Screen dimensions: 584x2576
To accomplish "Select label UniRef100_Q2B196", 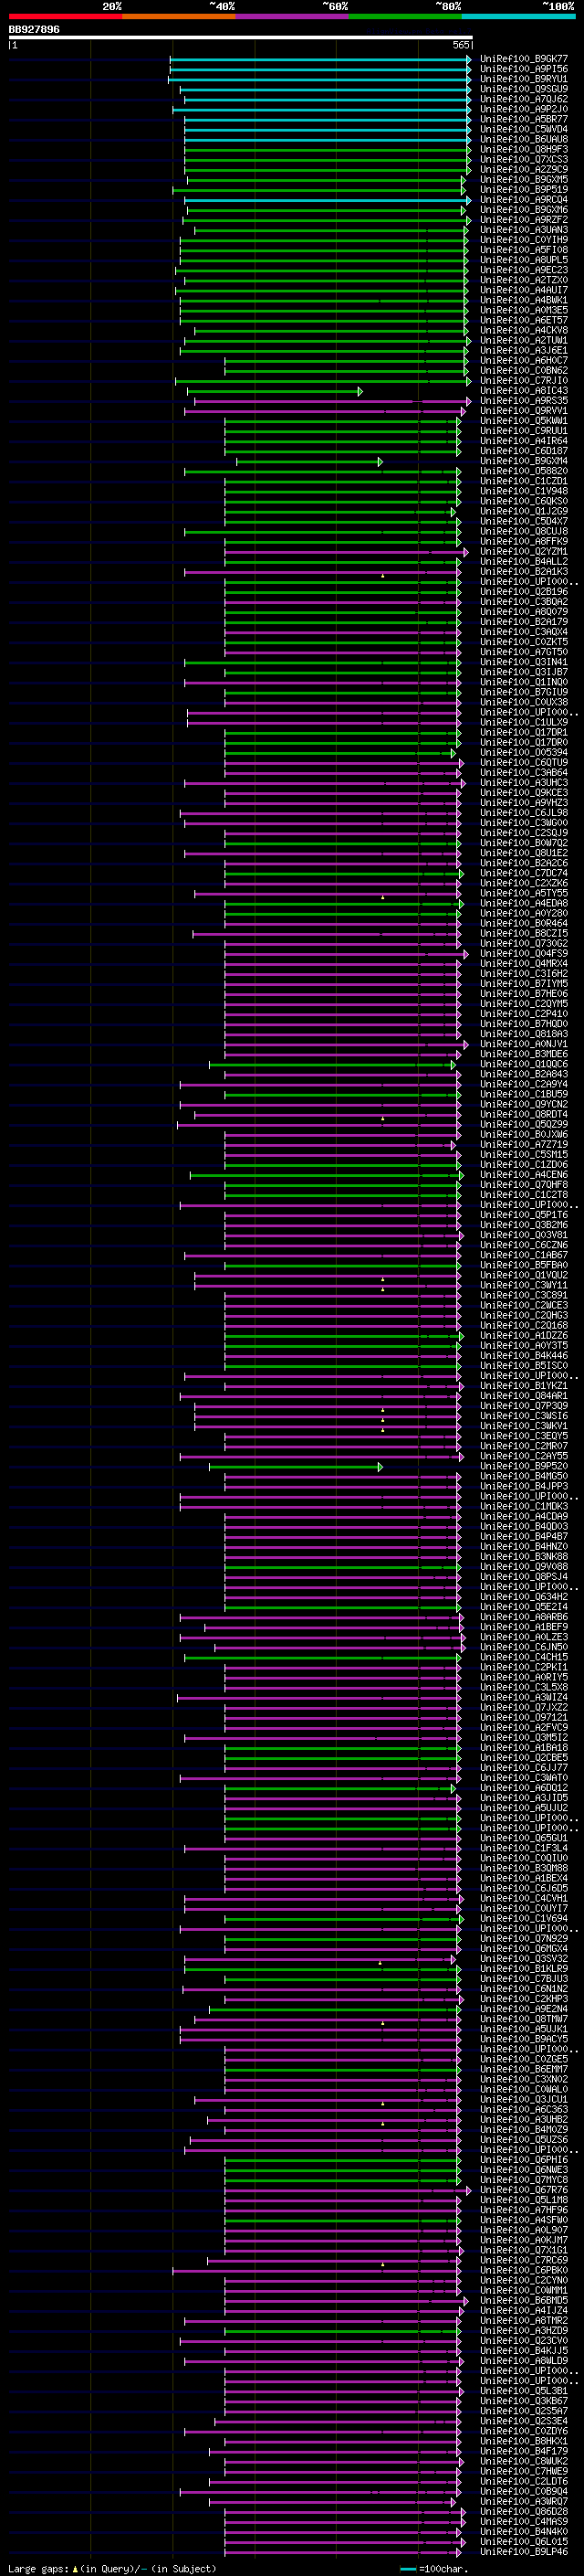I will point(524,592).
